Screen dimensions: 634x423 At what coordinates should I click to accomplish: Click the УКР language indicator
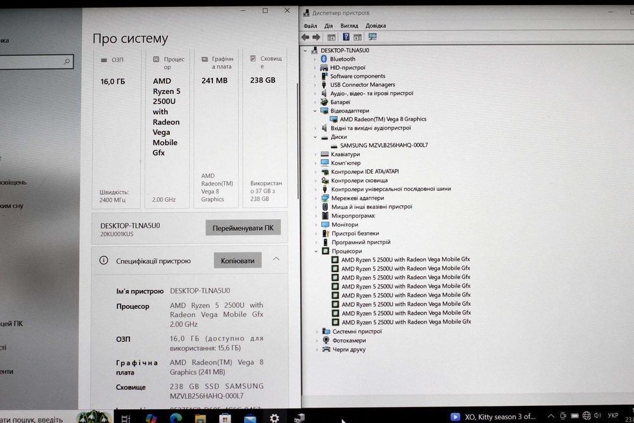[x=612, y=415]
